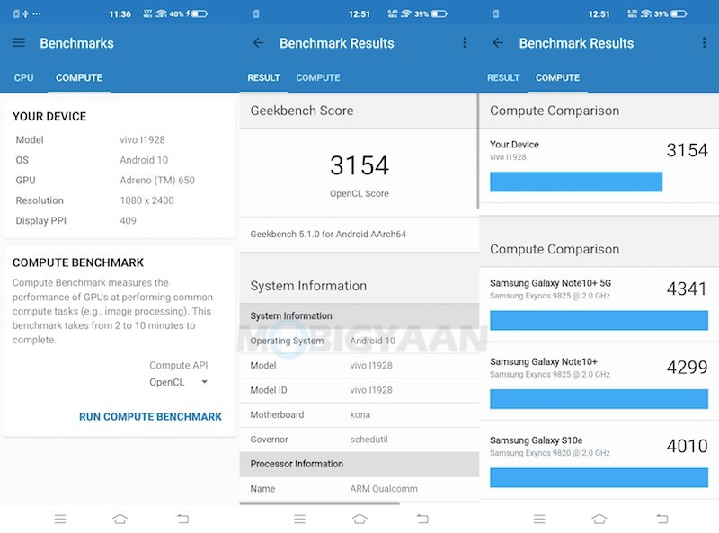The height and width of the screenshot is (533, 719).
Task: Tap the SIM card icon in the middle status bar
Action: (x=256, y=13)
